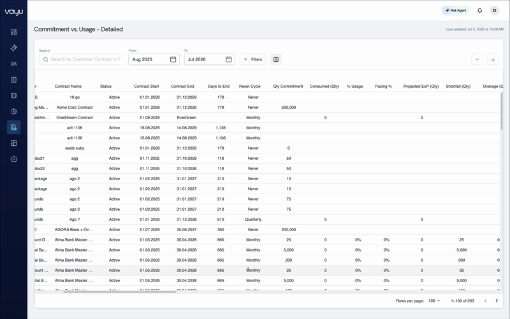This screenshot has height=319, width=510.
Task: Select the highlighted contract report icon in sidebar
Action: (x=13, y=127)
